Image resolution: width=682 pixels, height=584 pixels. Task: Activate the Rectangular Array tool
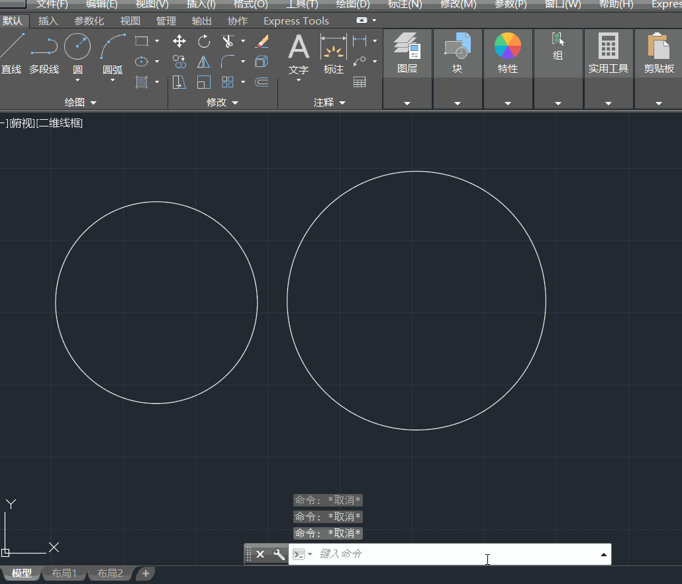point(228,82)
